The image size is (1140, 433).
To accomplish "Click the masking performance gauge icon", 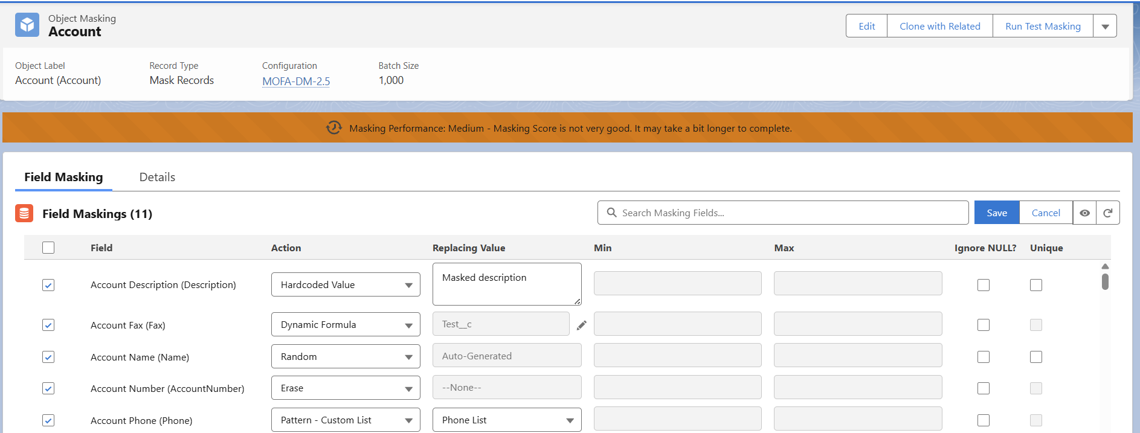I will [x=333, y=128].
